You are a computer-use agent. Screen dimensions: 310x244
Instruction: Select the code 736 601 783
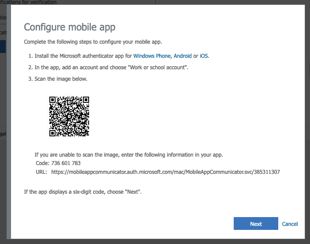point(66,163)
